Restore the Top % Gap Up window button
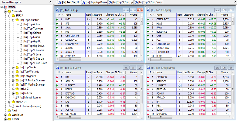This screenshot has height=121, width=237. point(224,10)
